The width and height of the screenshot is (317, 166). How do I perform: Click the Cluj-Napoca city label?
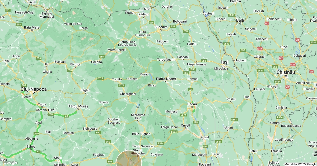pyautogui.click(x=34, y=89)
